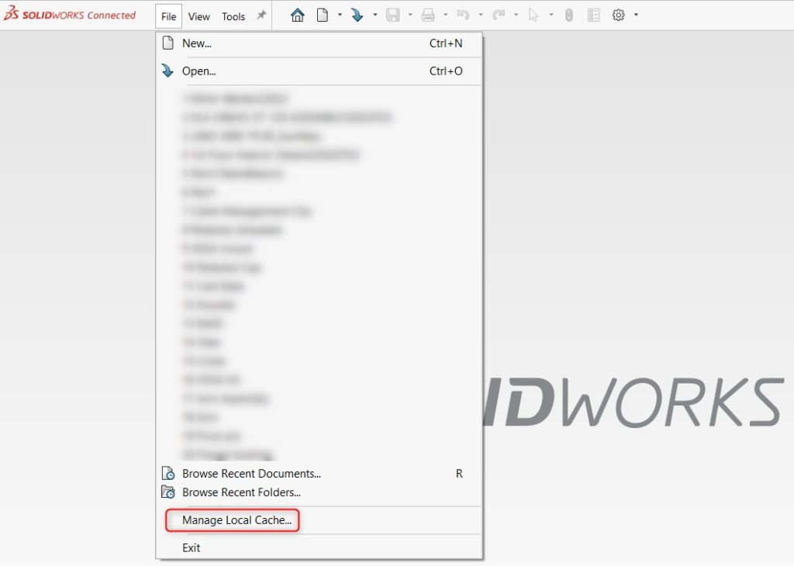This screenshot has width=794, height=566.
Task: Click Manage Local Cache... menu entry
Action: (x=319, y=520)
